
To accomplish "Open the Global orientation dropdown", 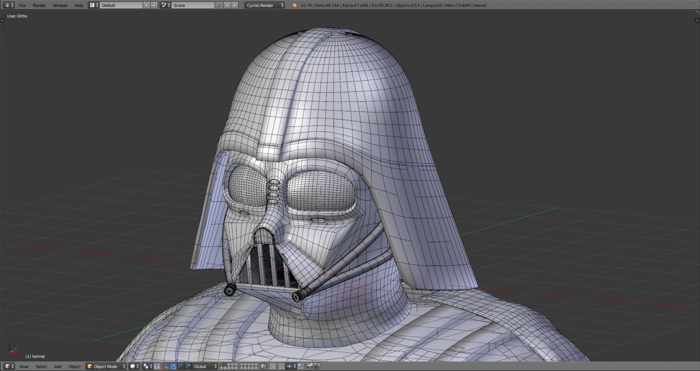I will click(x=205, y=366).
